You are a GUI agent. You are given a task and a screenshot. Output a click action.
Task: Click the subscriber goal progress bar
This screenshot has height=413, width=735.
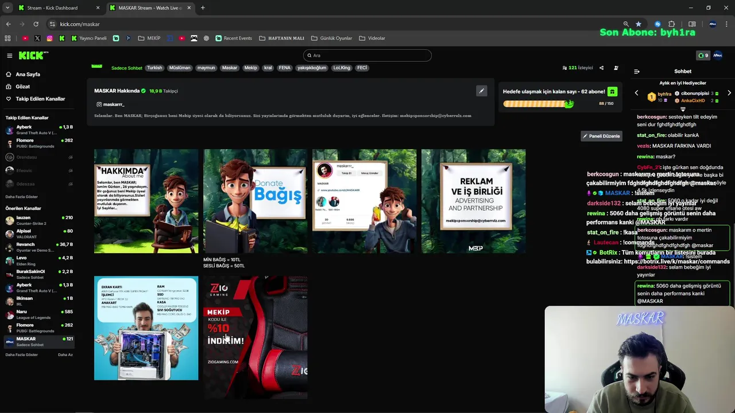coord(539,104)
